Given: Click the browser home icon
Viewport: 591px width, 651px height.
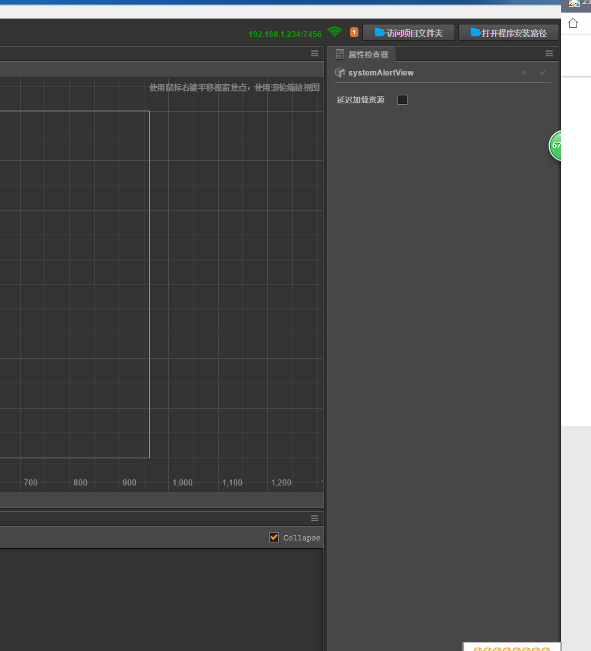Looking at the screenshot, I should click(573, 23).
